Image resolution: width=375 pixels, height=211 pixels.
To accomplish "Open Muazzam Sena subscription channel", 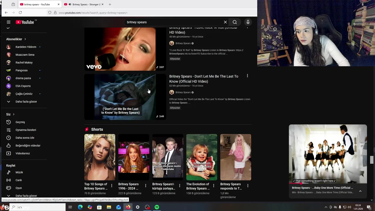I will [25, 55].
